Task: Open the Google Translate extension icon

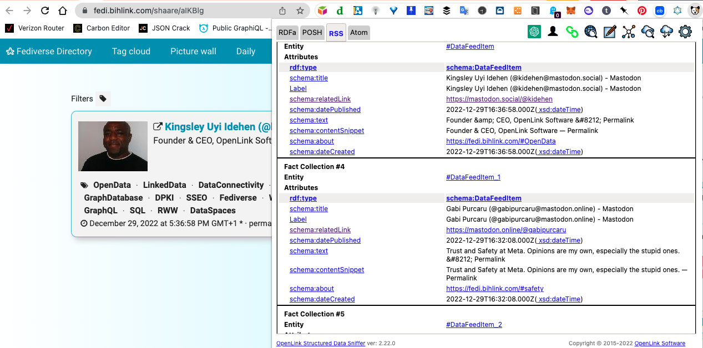Action: click(464, 11)
